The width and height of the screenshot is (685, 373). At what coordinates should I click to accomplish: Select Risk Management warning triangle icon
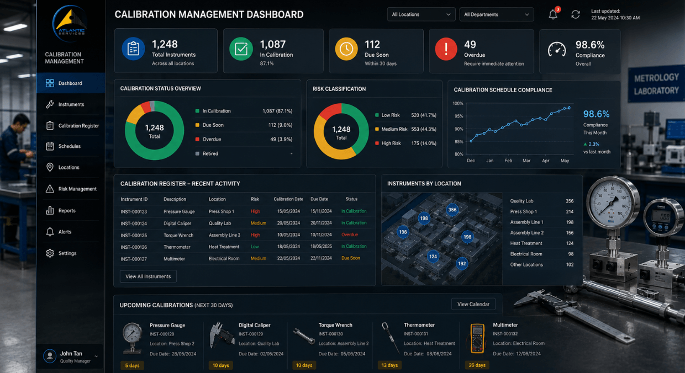point(50,189)
